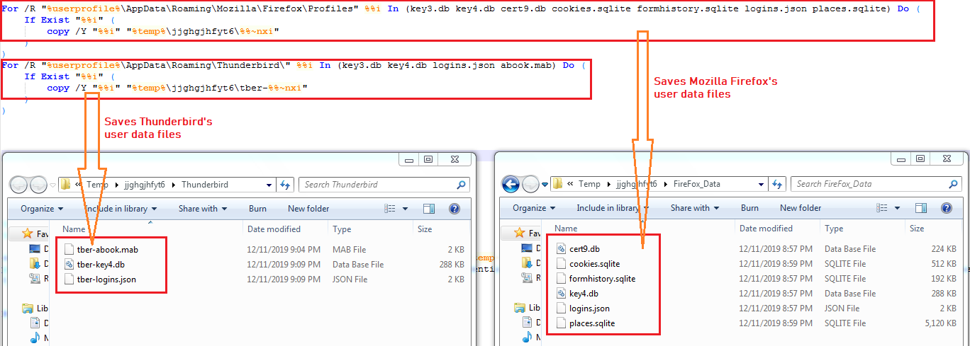Change view icon in FireFox_Data window
970x346 pixels.
pos(881,208)
